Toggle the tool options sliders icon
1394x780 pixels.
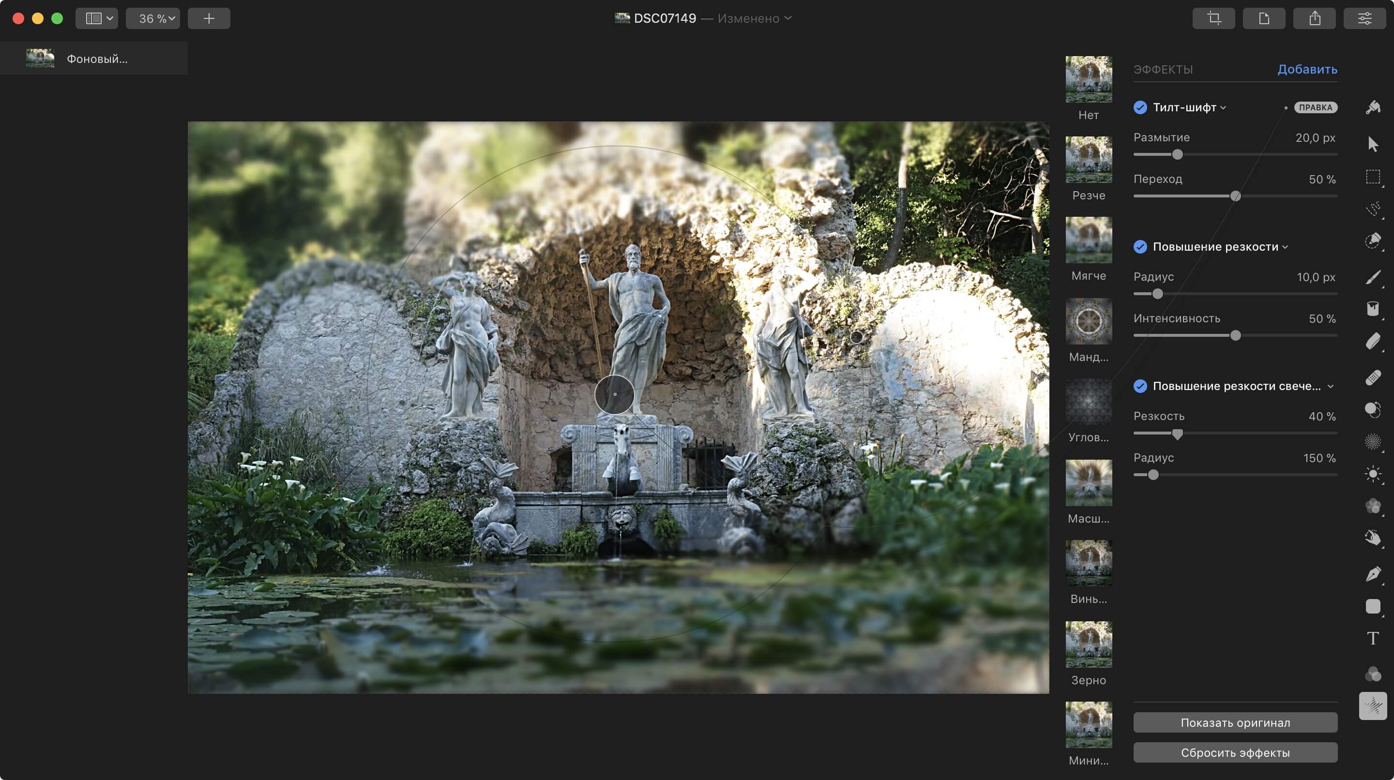[x=1365, y=18]
